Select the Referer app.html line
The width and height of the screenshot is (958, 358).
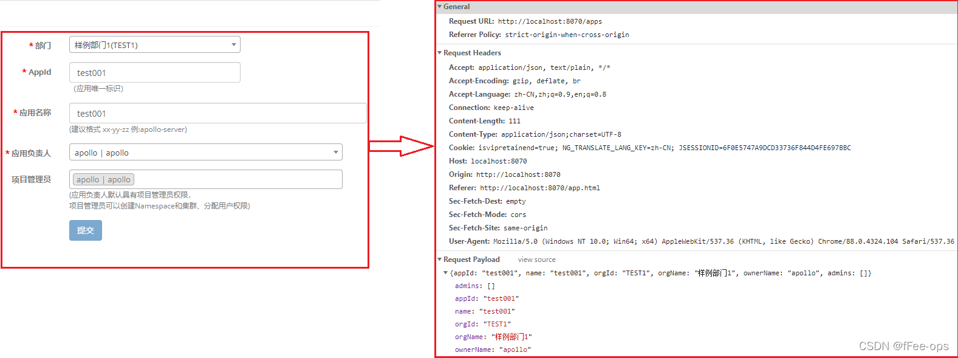pyautogui.click(x=524, y=188)
